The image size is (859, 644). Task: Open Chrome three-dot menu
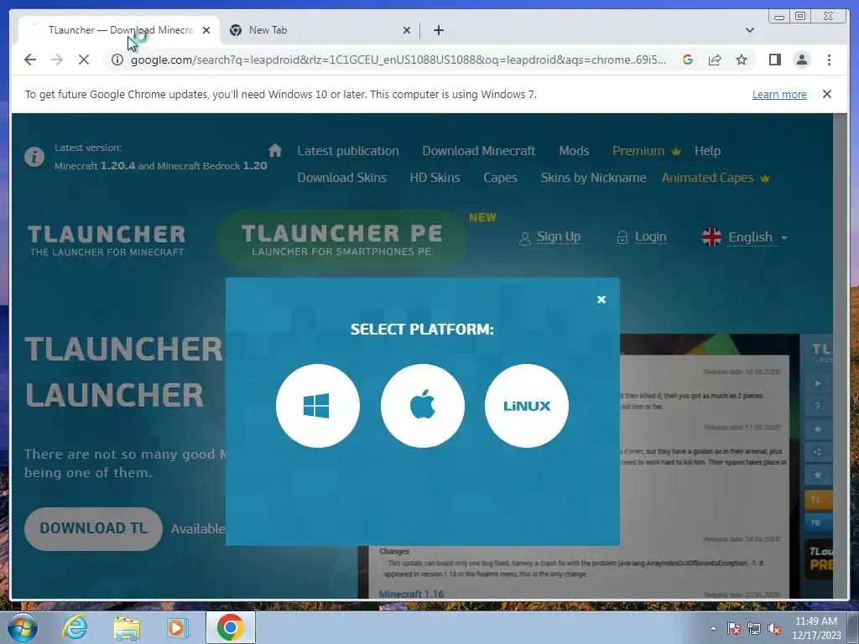pos(830,60)
